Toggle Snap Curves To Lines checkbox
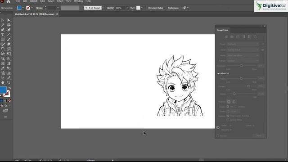Screen dimensions: 288x162 (228, 116)
